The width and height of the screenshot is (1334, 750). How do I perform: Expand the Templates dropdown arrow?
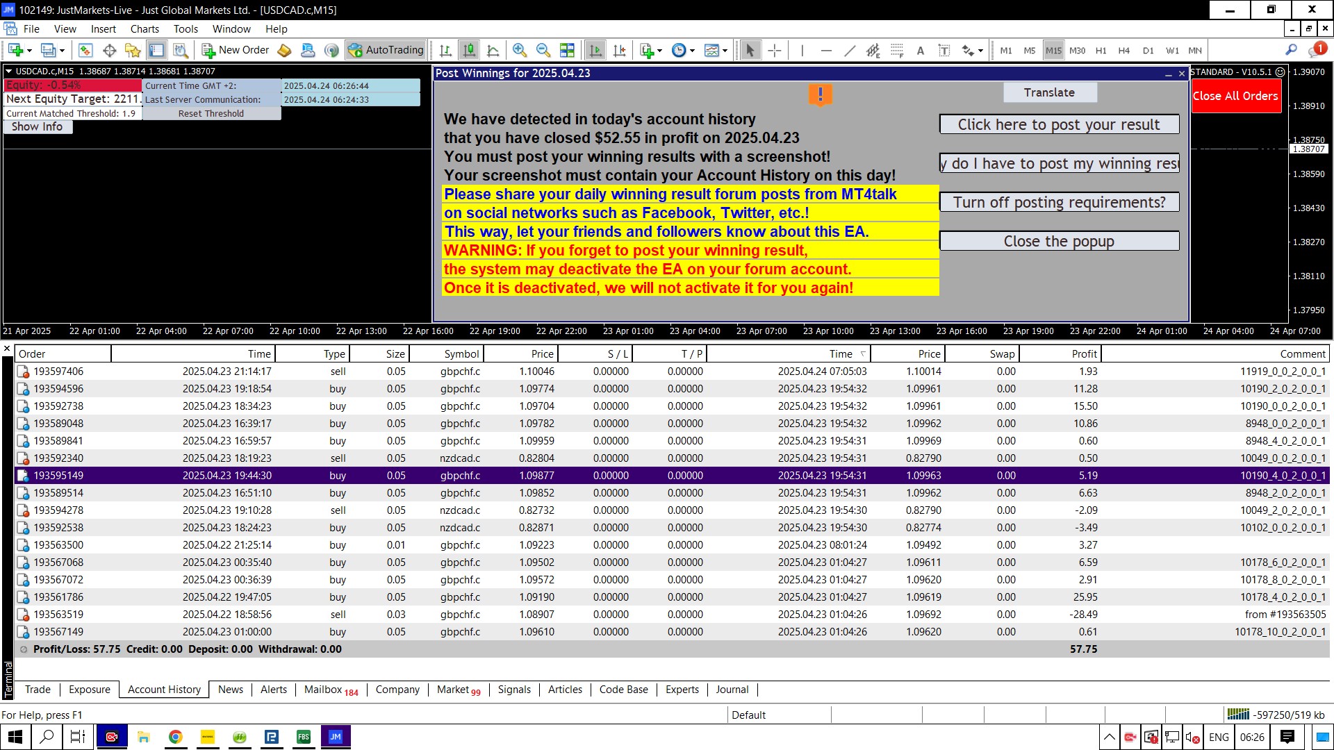pos(725,50)
